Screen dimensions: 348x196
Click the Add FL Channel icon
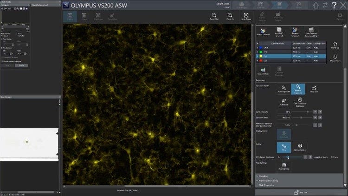(263, 32)
